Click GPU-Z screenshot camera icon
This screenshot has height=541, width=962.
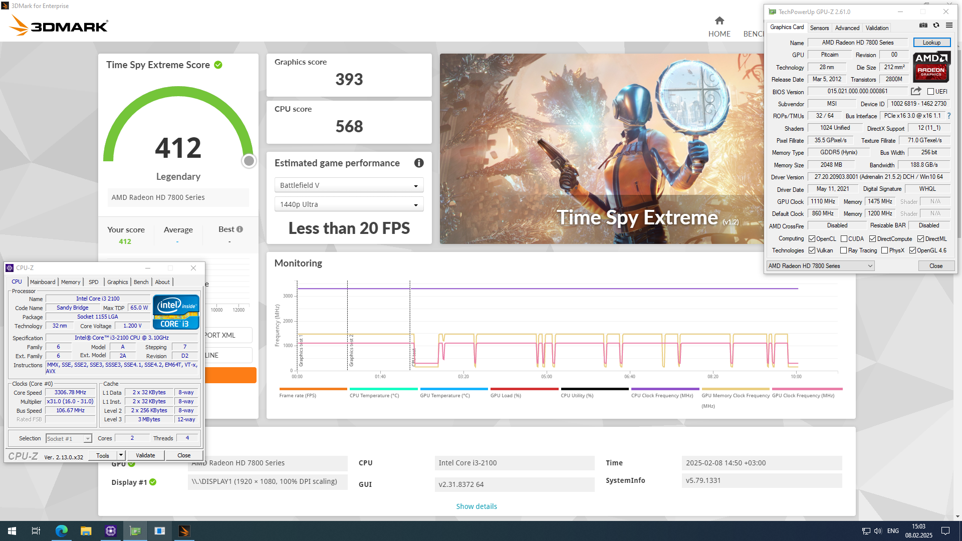tap(923, 25)
